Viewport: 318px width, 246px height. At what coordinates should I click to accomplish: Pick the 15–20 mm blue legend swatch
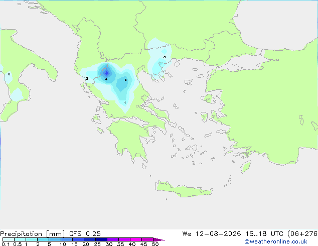tap(78, 239)
